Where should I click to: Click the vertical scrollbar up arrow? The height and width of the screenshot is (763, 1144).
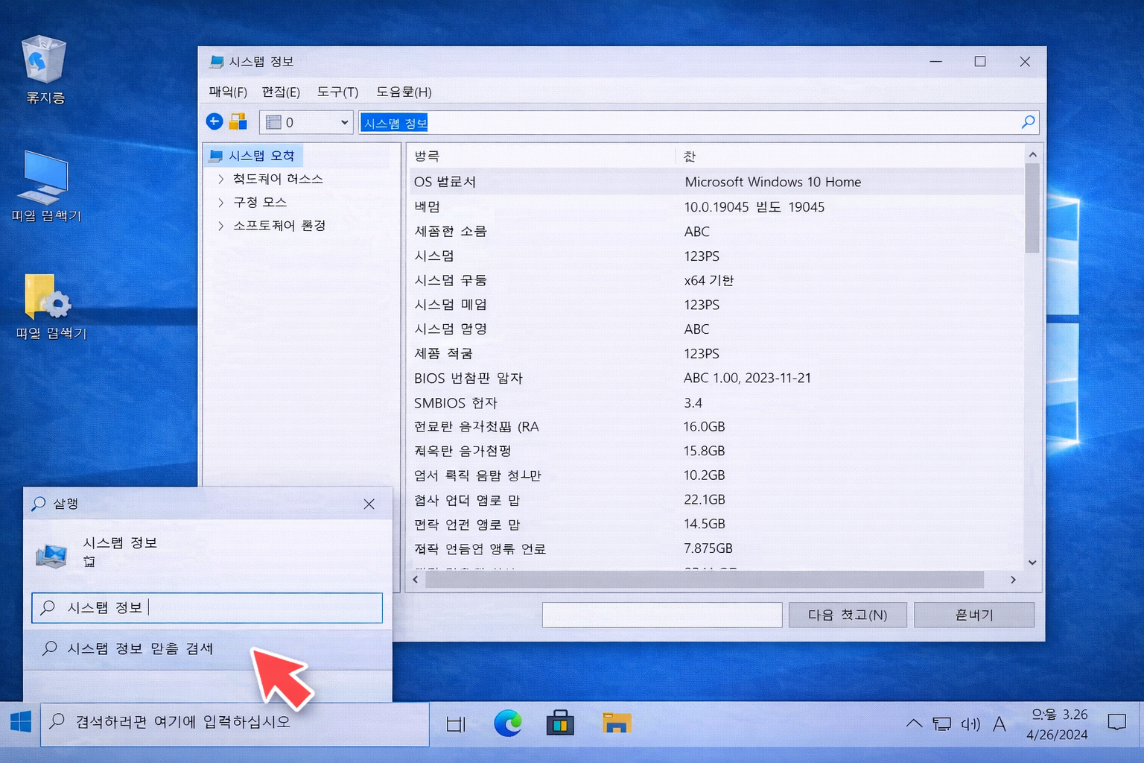[x=1032, y=155]
